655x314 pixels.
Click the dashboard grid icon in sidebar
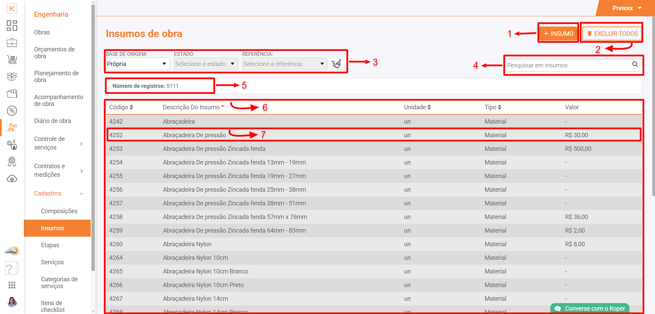12,26
